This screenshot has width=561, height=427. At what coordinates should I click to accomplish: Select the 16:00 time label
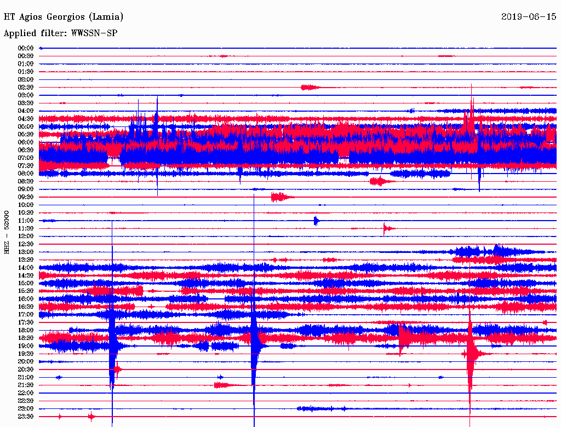click(x=26, y=299)
